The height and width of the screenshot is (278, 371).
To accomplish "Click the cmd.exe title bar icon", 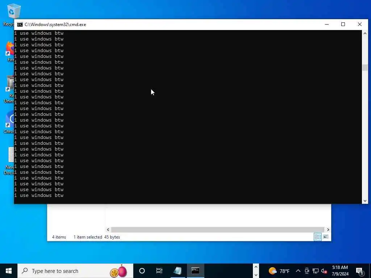I will pos(20,25).
